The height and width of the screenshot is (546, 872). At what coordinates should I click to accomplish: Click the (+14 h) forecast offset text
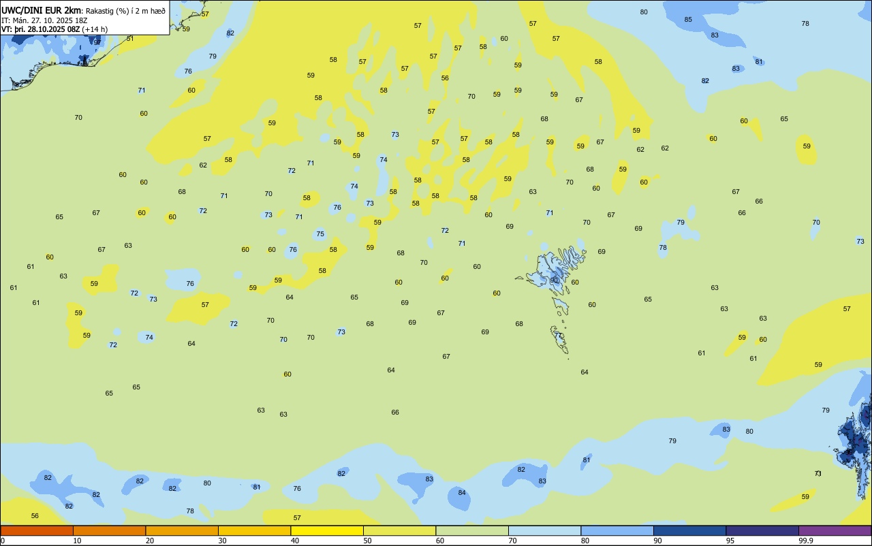point(95,29)
